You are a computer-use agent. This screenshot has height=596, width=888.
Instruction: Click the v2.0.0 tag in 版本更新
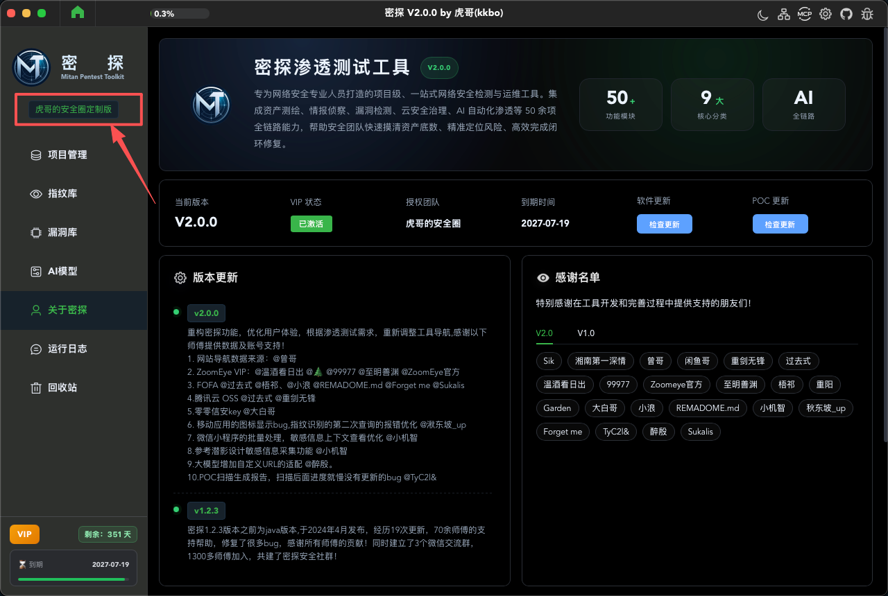tap(206, 313)
